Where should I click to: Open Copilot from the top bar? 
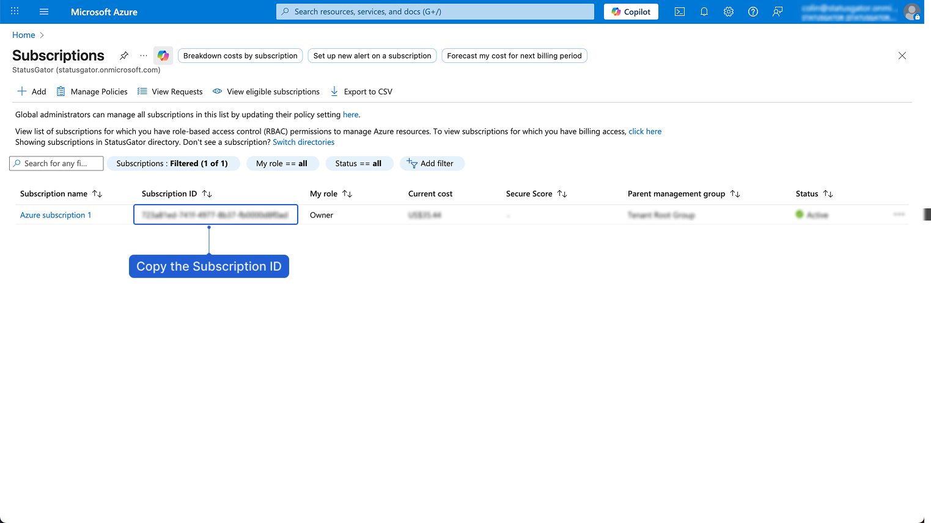pyautogui.click(x=631, y=12)
